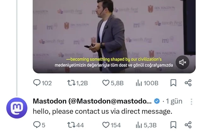Open the '1 gün' timestamp link
The height and width of the screenshot is (134, 202).
[x=174, y=101]
